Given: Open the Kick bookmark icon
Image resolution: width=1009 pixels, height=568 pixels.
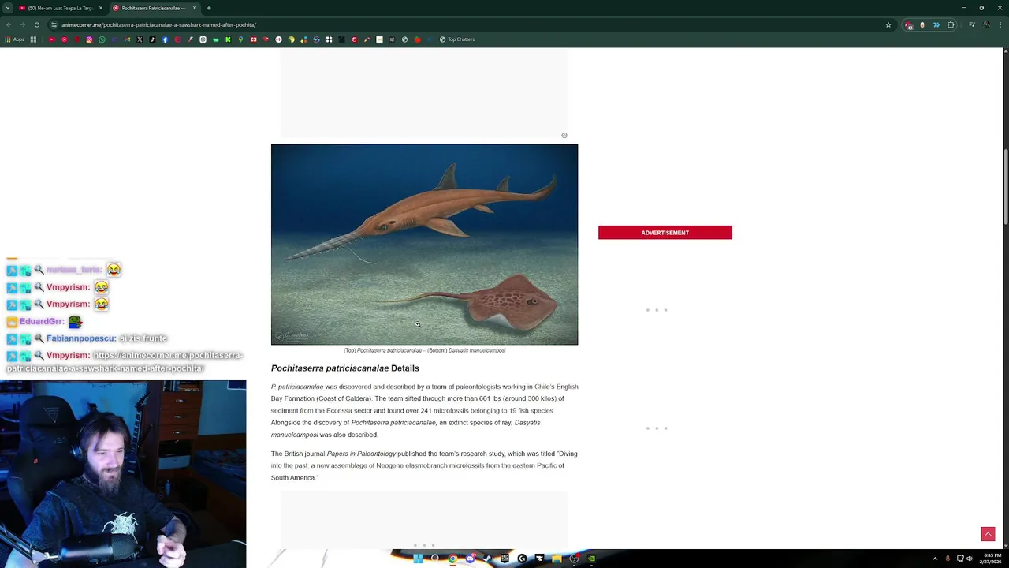Looking at the screenshot, I should 228,39.
